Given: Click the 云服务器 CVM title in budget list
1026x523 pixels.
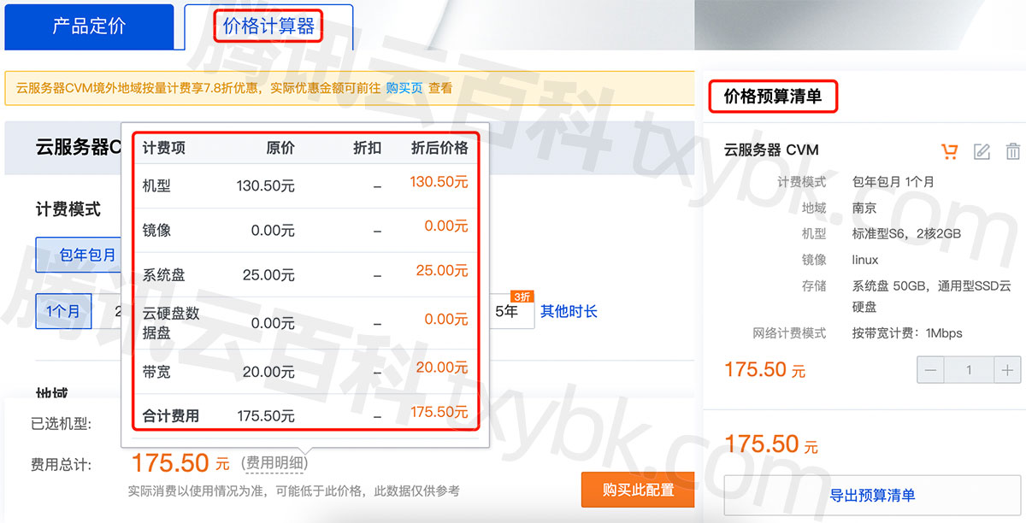Looking at the screenshot, I should click(770, 150).
